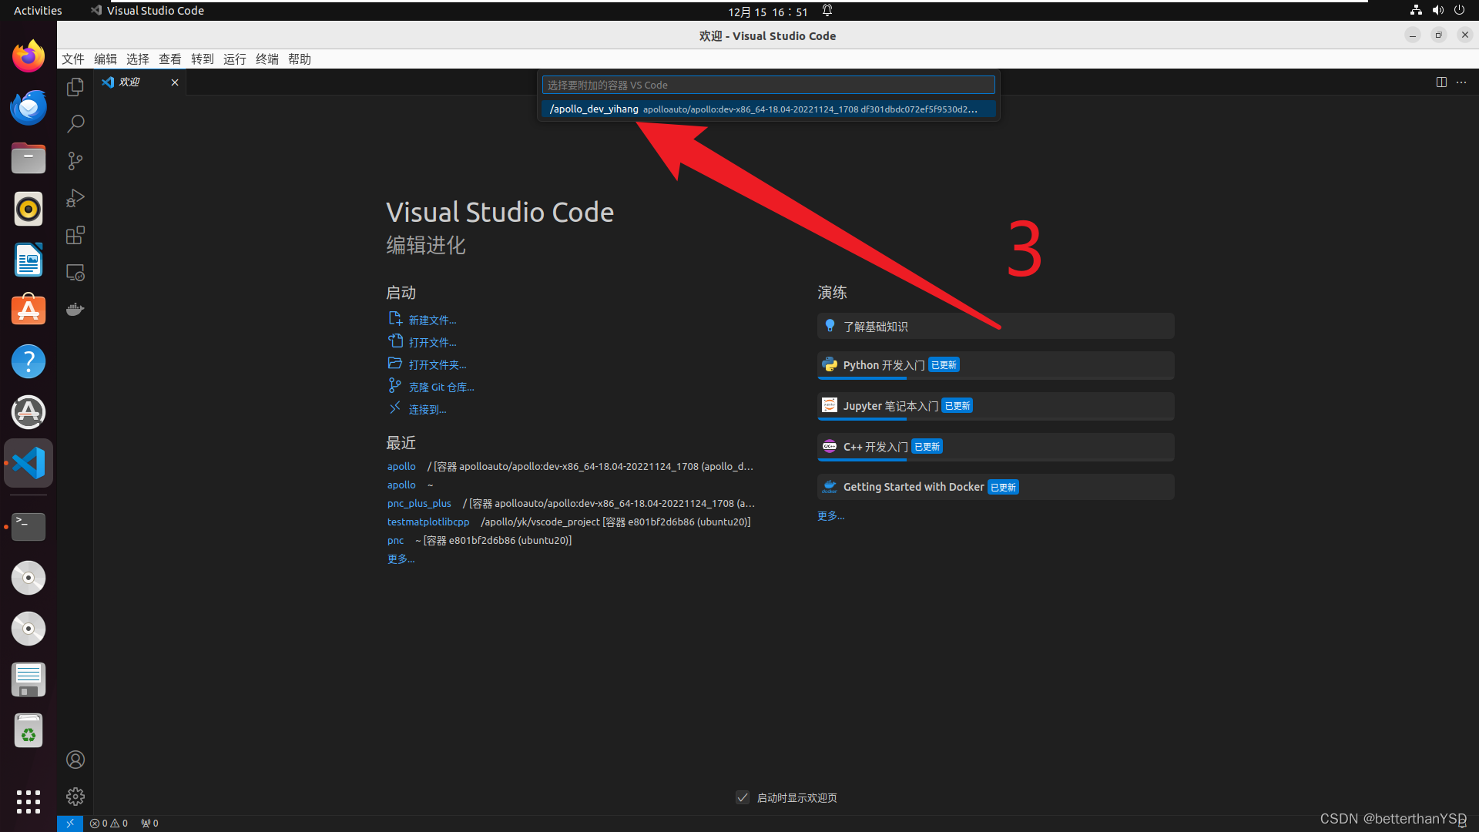Open 了解基础知识 walkthrough
Screen dimensions: 1479x832
tap(995, 326)
